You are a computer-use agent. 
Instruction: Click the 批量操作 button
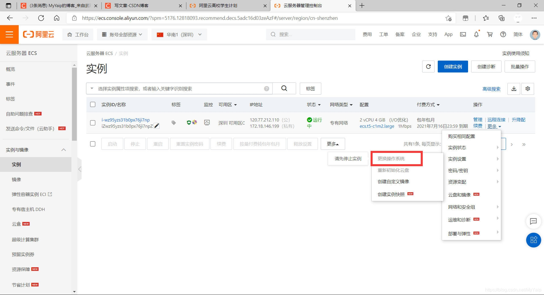tap(520, 67)
